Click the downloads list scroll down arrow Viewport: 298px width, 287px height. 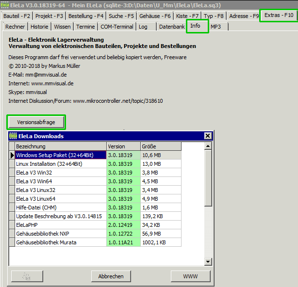click(x=208, y=262)
